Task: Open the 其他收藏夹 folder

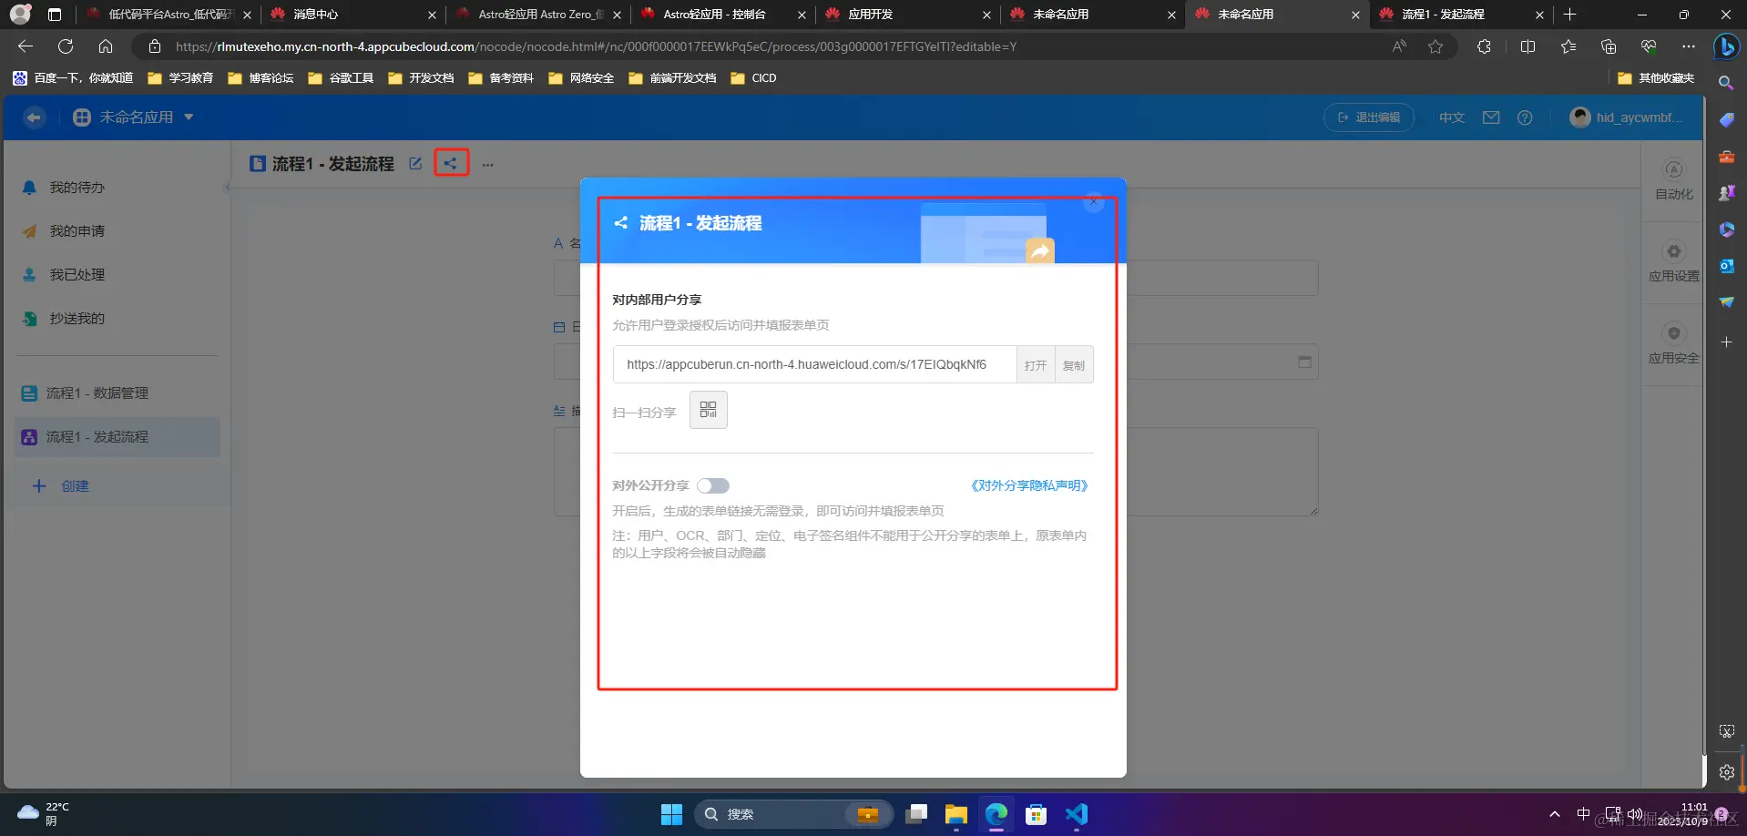Action: (1656, 78)
